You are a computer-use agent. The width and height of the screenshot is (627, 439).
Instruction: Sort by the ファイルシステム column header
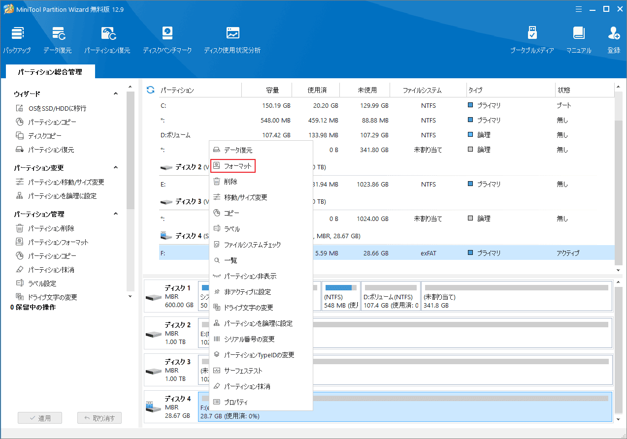422,90
